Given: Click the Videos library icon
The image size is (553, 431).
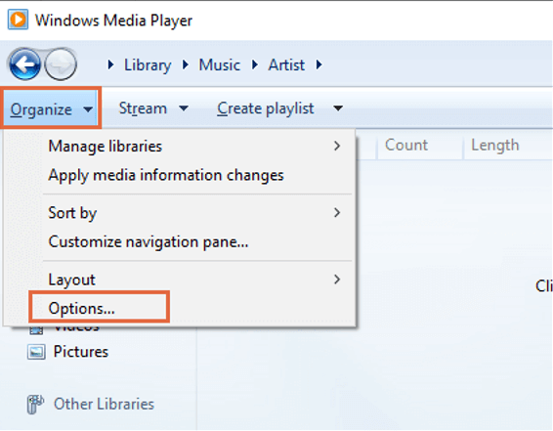Looking at the screenshot, I should click(36, 330).
